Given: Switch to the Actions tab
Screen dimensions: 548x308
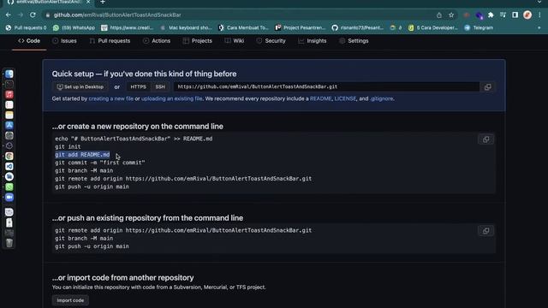Looking at the screenshot, I should [157, 41].
